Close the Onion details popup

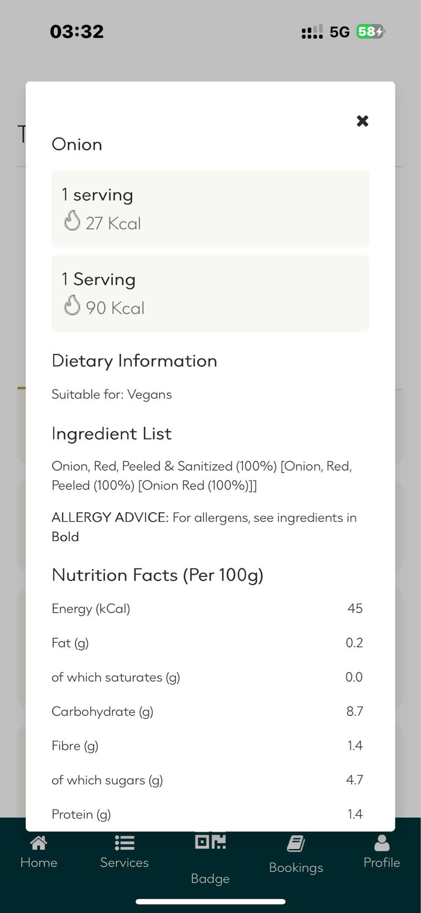362,121
